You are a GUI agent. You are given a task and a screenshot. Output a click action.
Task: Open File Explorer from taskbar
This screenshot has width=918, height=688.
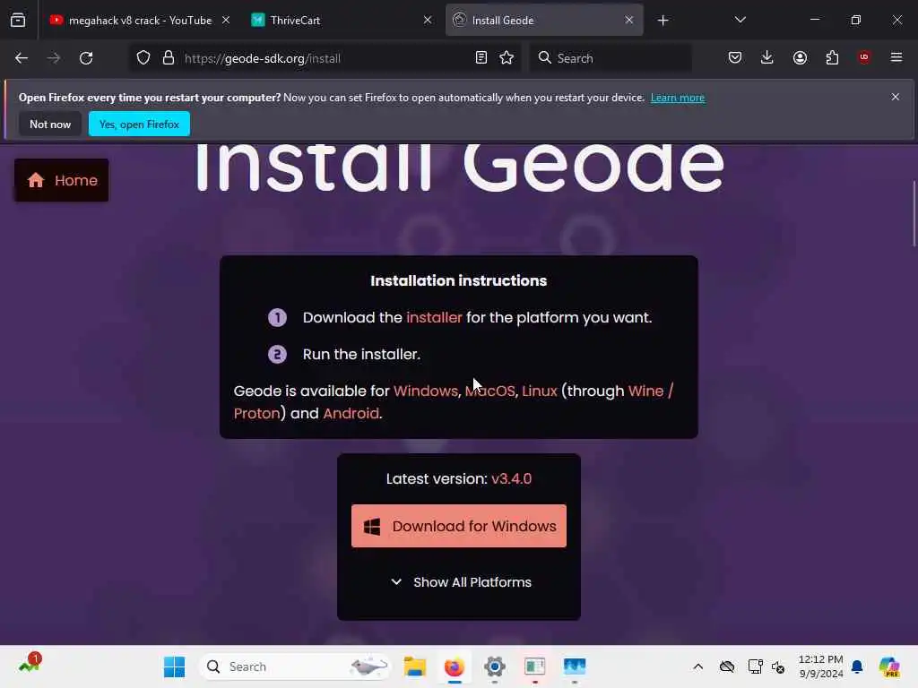coord(414,666)
